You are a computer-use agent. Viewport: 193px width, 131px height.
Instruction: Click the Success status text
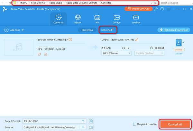tap(179, 54)
